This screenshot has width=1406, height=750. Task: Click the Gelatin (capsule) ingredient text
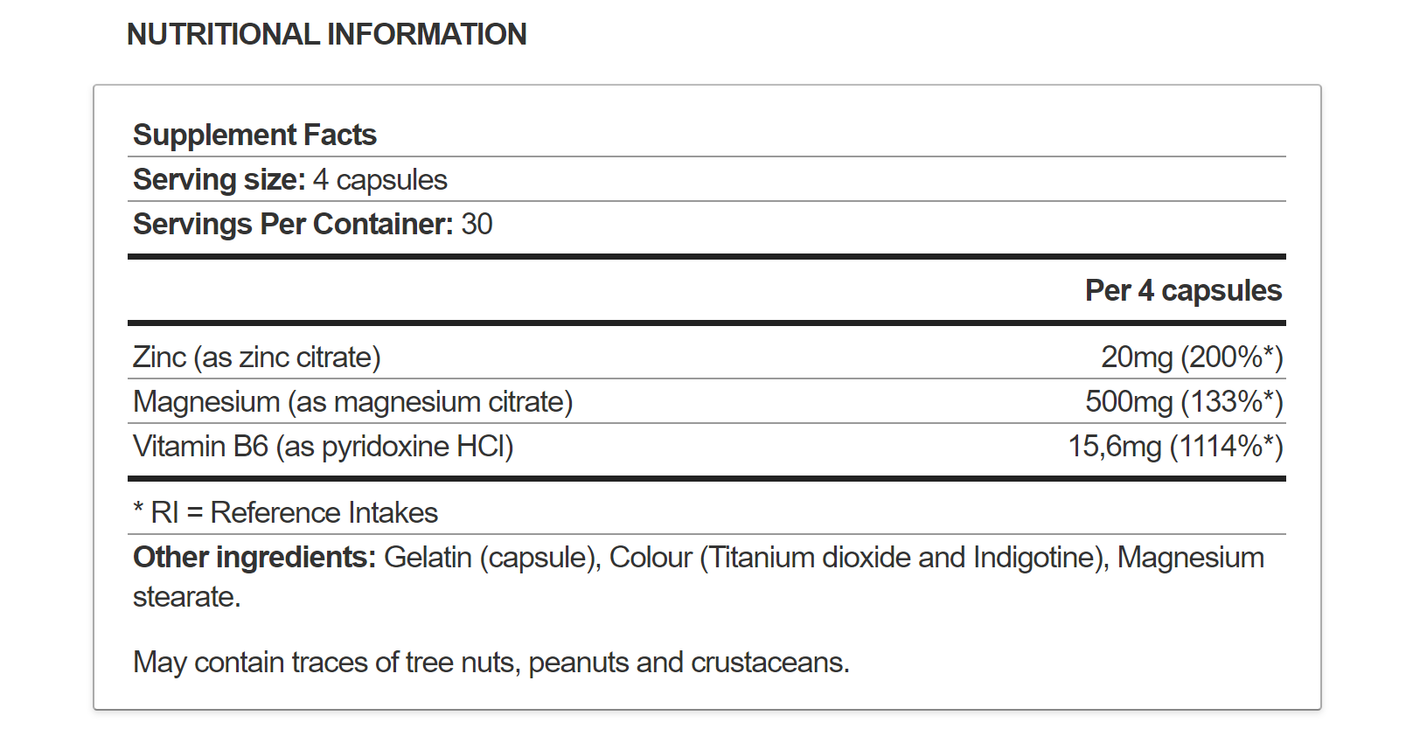click(x=491, y=558)
